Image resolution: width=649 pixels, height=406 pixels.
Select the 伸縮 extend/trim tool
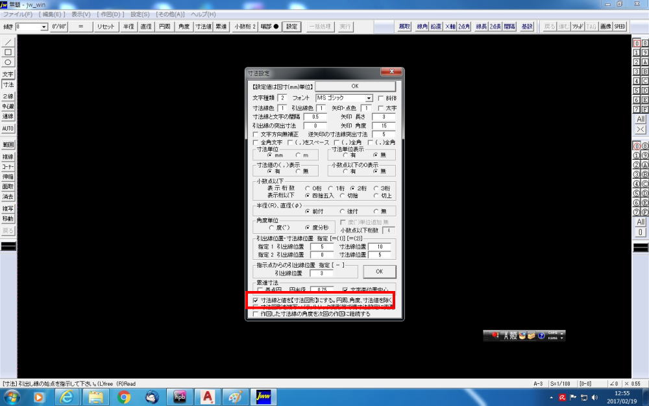pos(8,177)
